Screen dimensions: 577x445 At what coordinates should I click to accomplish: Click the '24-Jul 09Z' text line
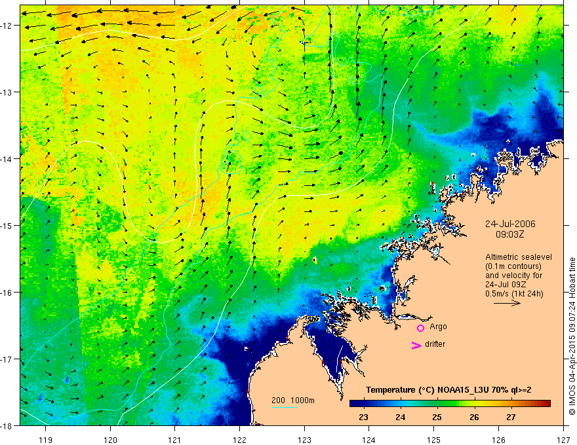(x=506, y=285)
